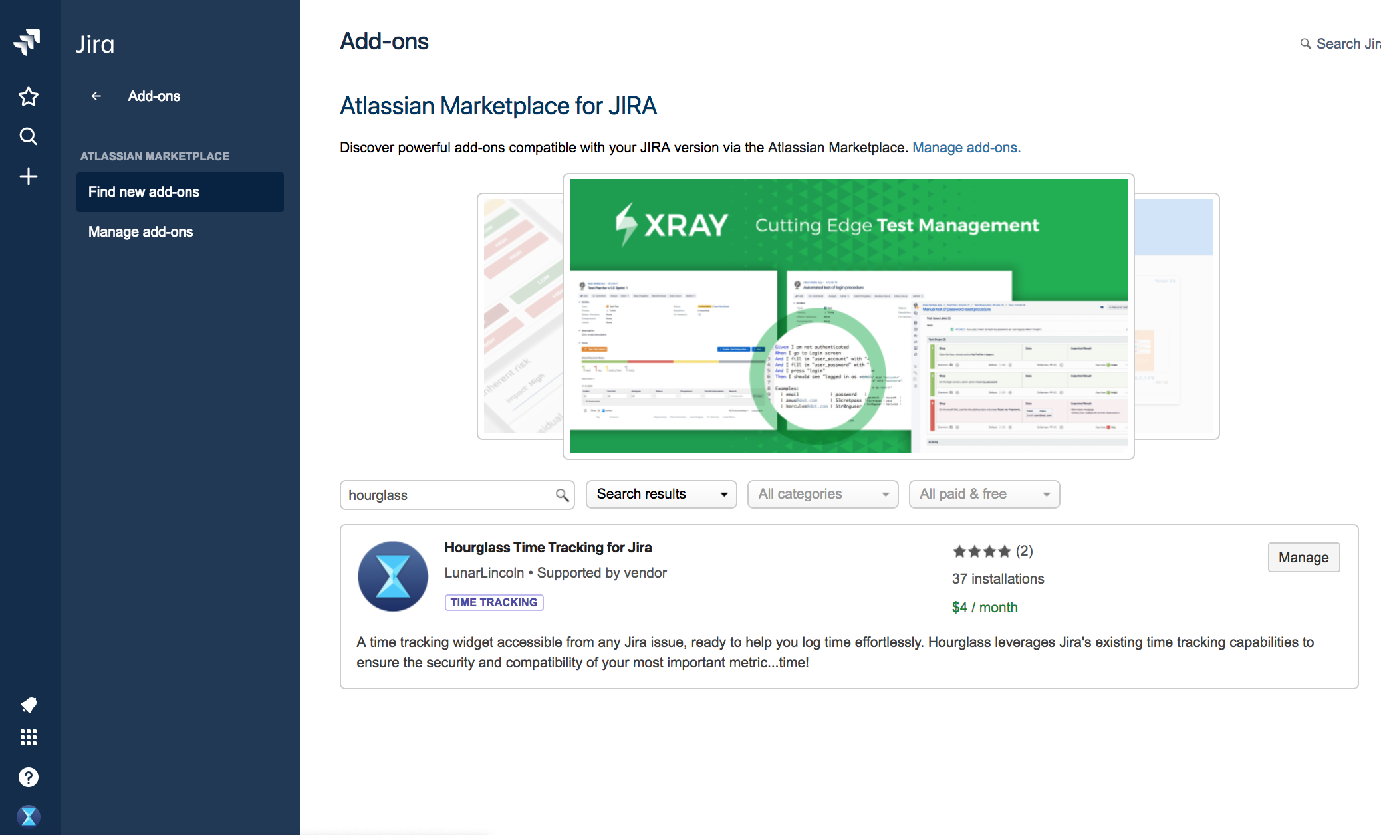The image size is (1381, 835).
Task: Focus the Search Jira field at top right
Action: pyautogui.click(x=1340, y=44)
